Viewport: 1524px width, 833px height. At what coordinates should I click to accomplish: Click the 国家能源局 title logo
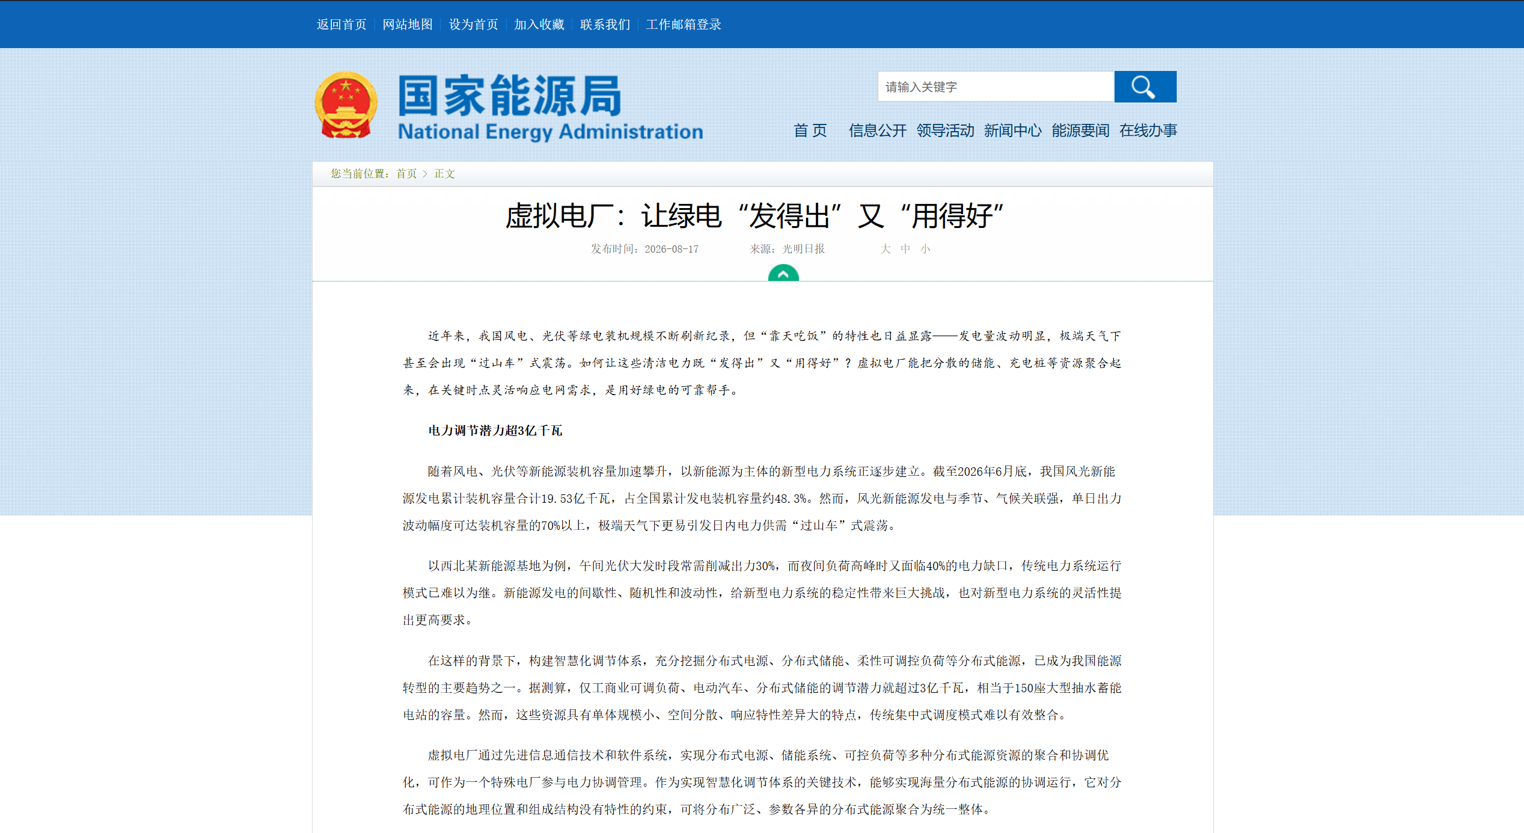click(550, 108)
